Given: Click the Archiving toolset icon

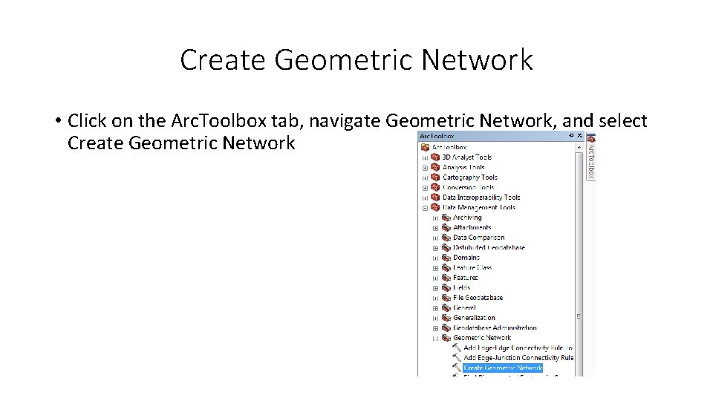Looking at the screenshot, I should 446,218.
